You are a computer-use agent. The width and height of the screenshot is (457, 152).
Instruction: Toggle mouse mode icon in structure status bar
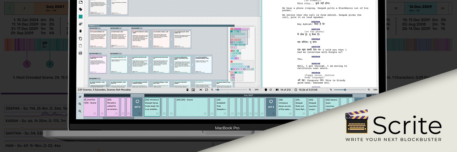187,90
